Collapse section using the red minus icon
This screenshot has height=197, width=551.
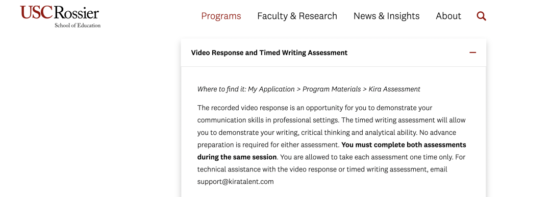click(x=472, y=53)
